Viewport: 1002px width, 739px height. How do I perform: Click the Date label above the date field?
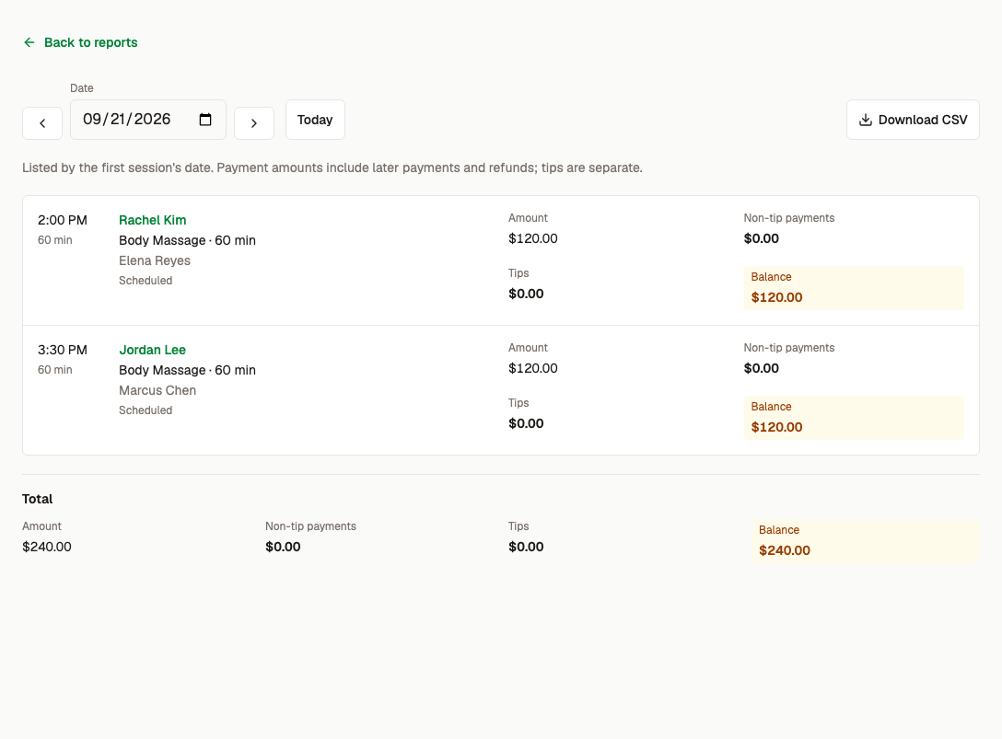point(82,88)
